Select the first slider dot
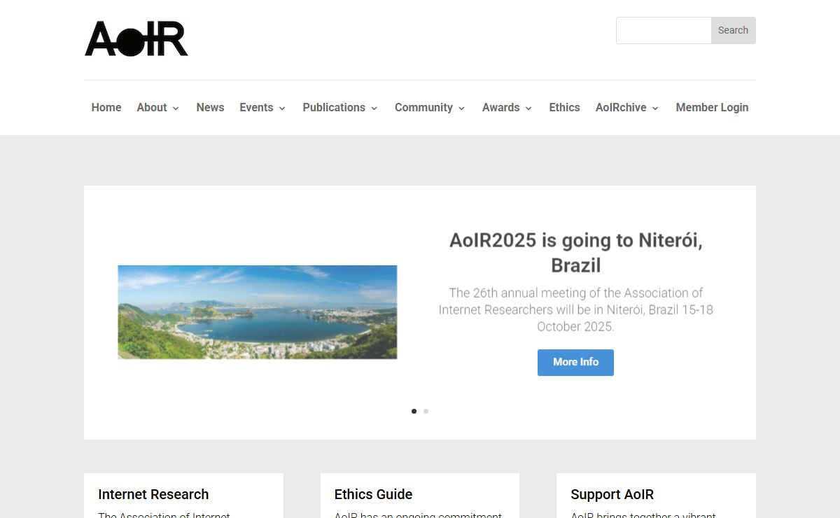The image size is (840, 518). click(x=414, y=411)
